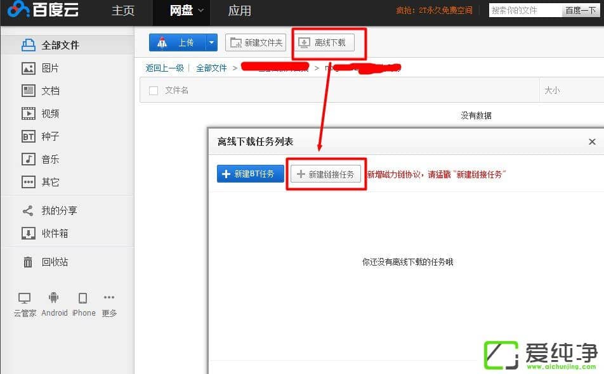The image size is (604, 374).
Task: Click the 返回上一级 breadcrumb link
Action: pyautogui.click(x=164, y=68)
